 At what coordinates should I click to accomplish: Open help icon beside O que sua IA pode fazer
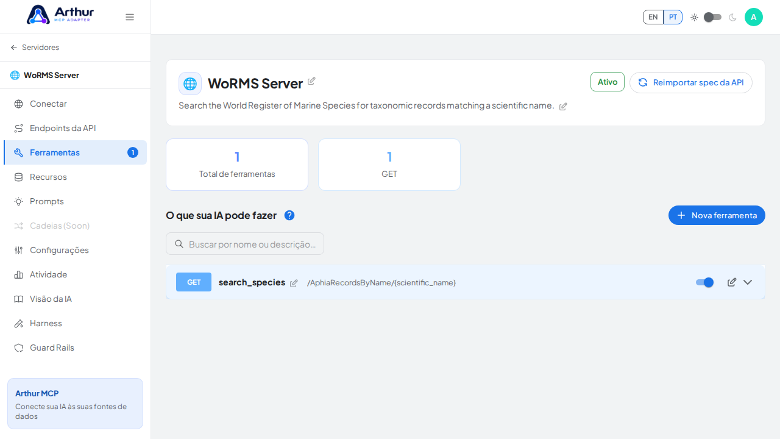tap(289, 215)
